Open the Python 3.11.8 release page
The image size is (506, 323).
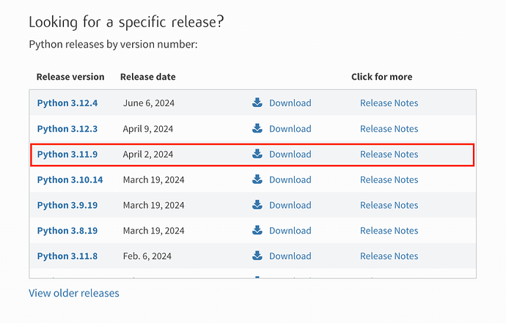click(67, 256)
